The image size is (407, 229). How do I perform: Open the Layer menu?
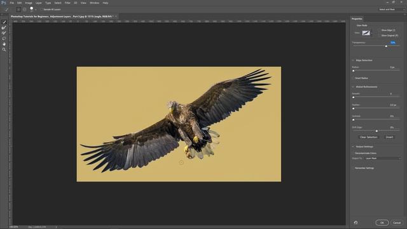(x=39, y=3)
